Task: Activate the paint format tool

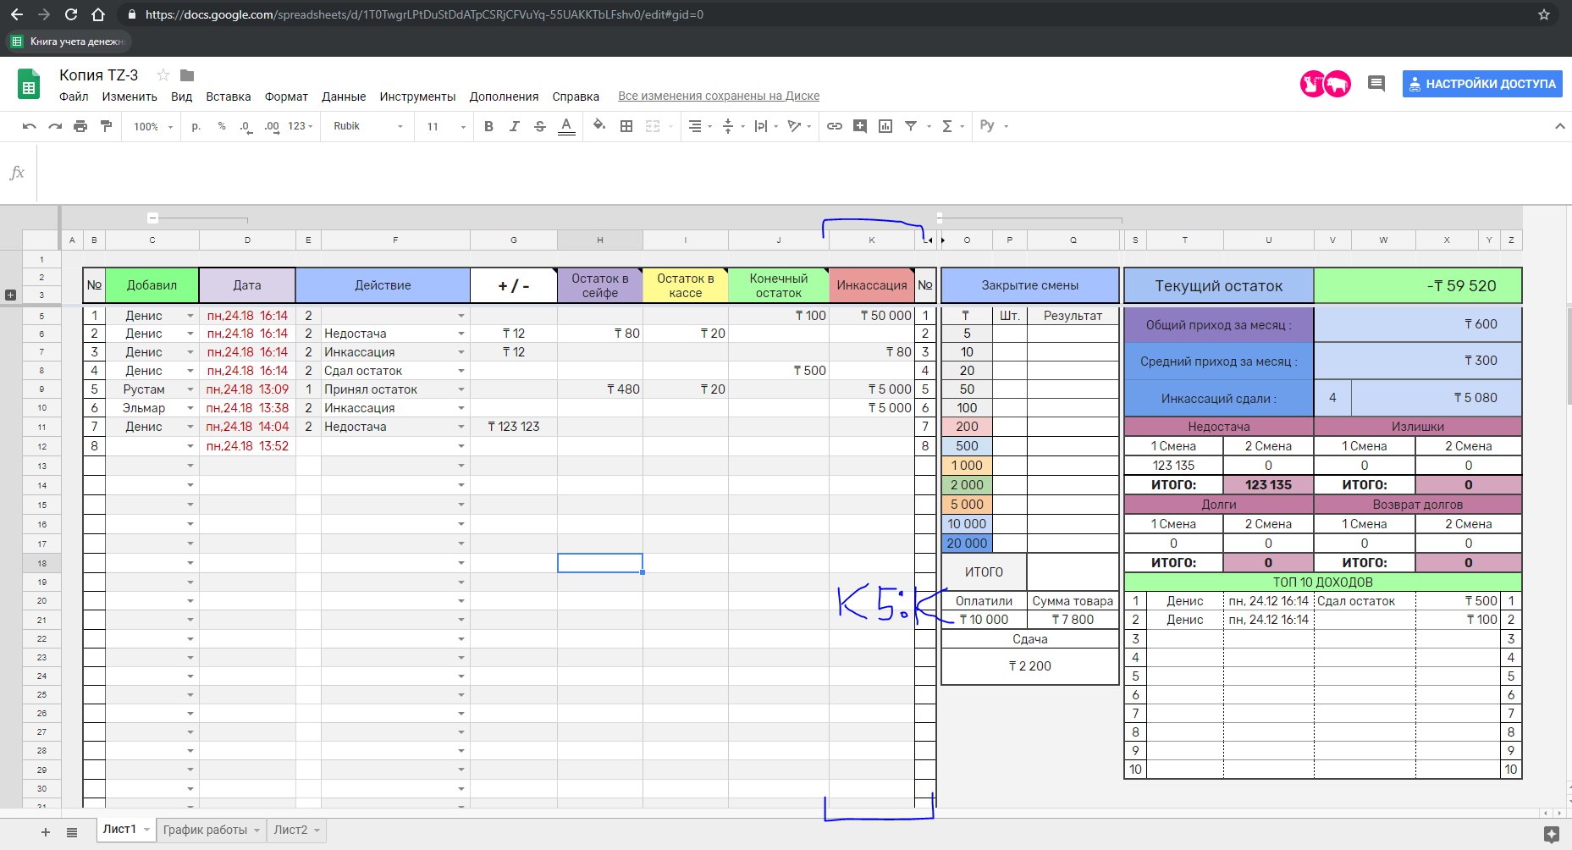Action: point(106,126)
